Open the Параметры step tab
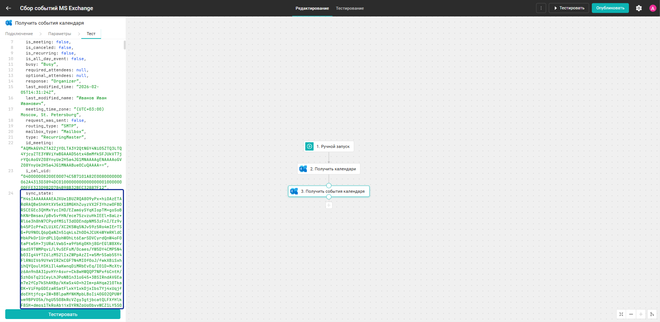The image size is (660, 322). [60, 34]
